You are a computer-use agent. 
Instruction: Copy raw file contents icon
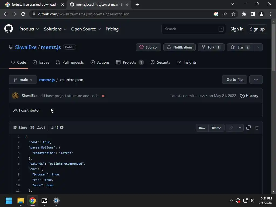(x=248, y=127)
